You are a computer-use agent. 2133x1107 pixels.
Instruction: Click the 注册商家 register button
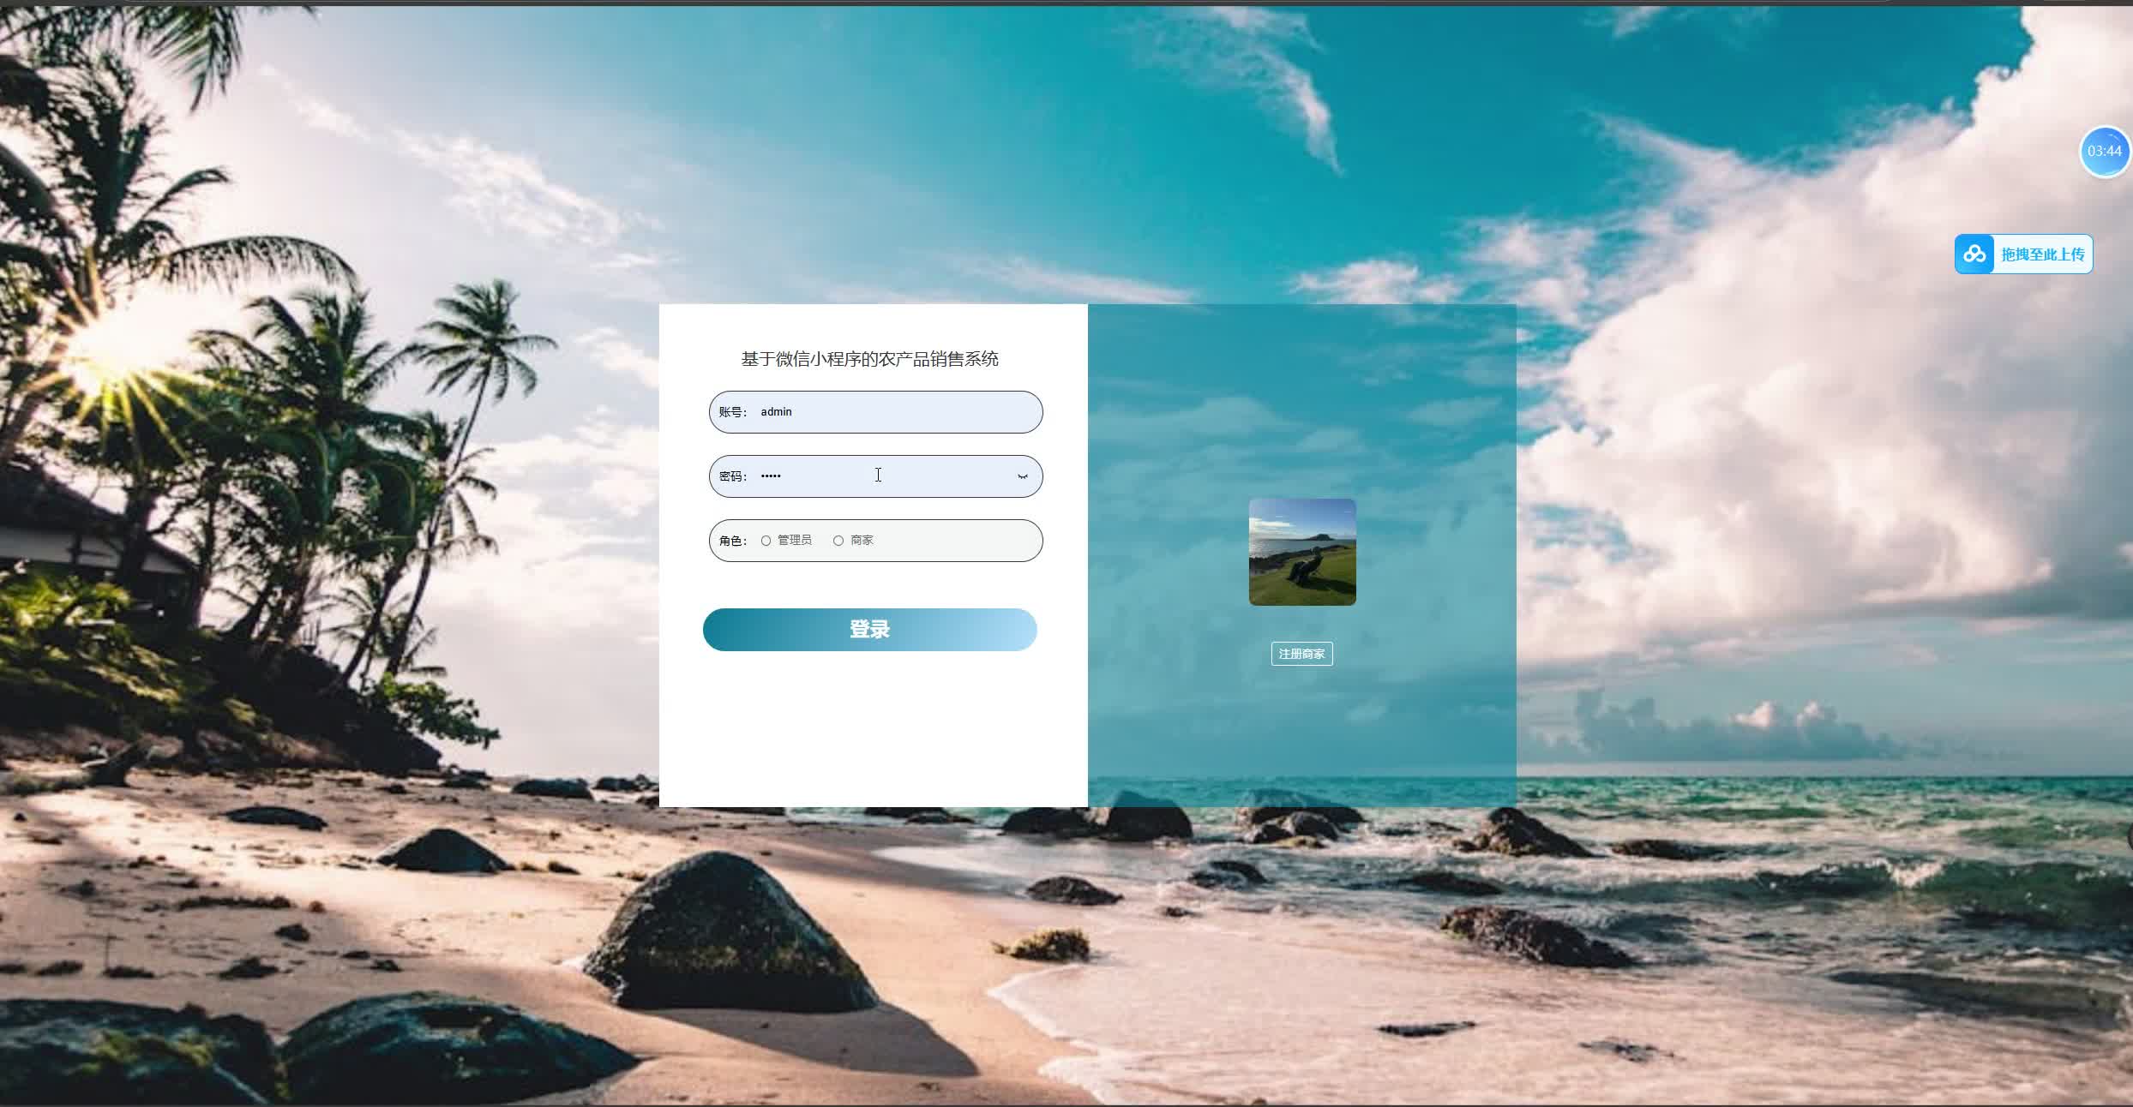1301,654
